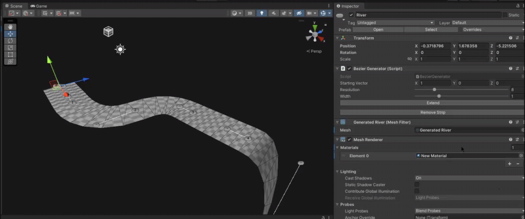Viewport: 525px width, 219px height.
Task: Click the scene orientation gizmo
Action: click(315, 35)
